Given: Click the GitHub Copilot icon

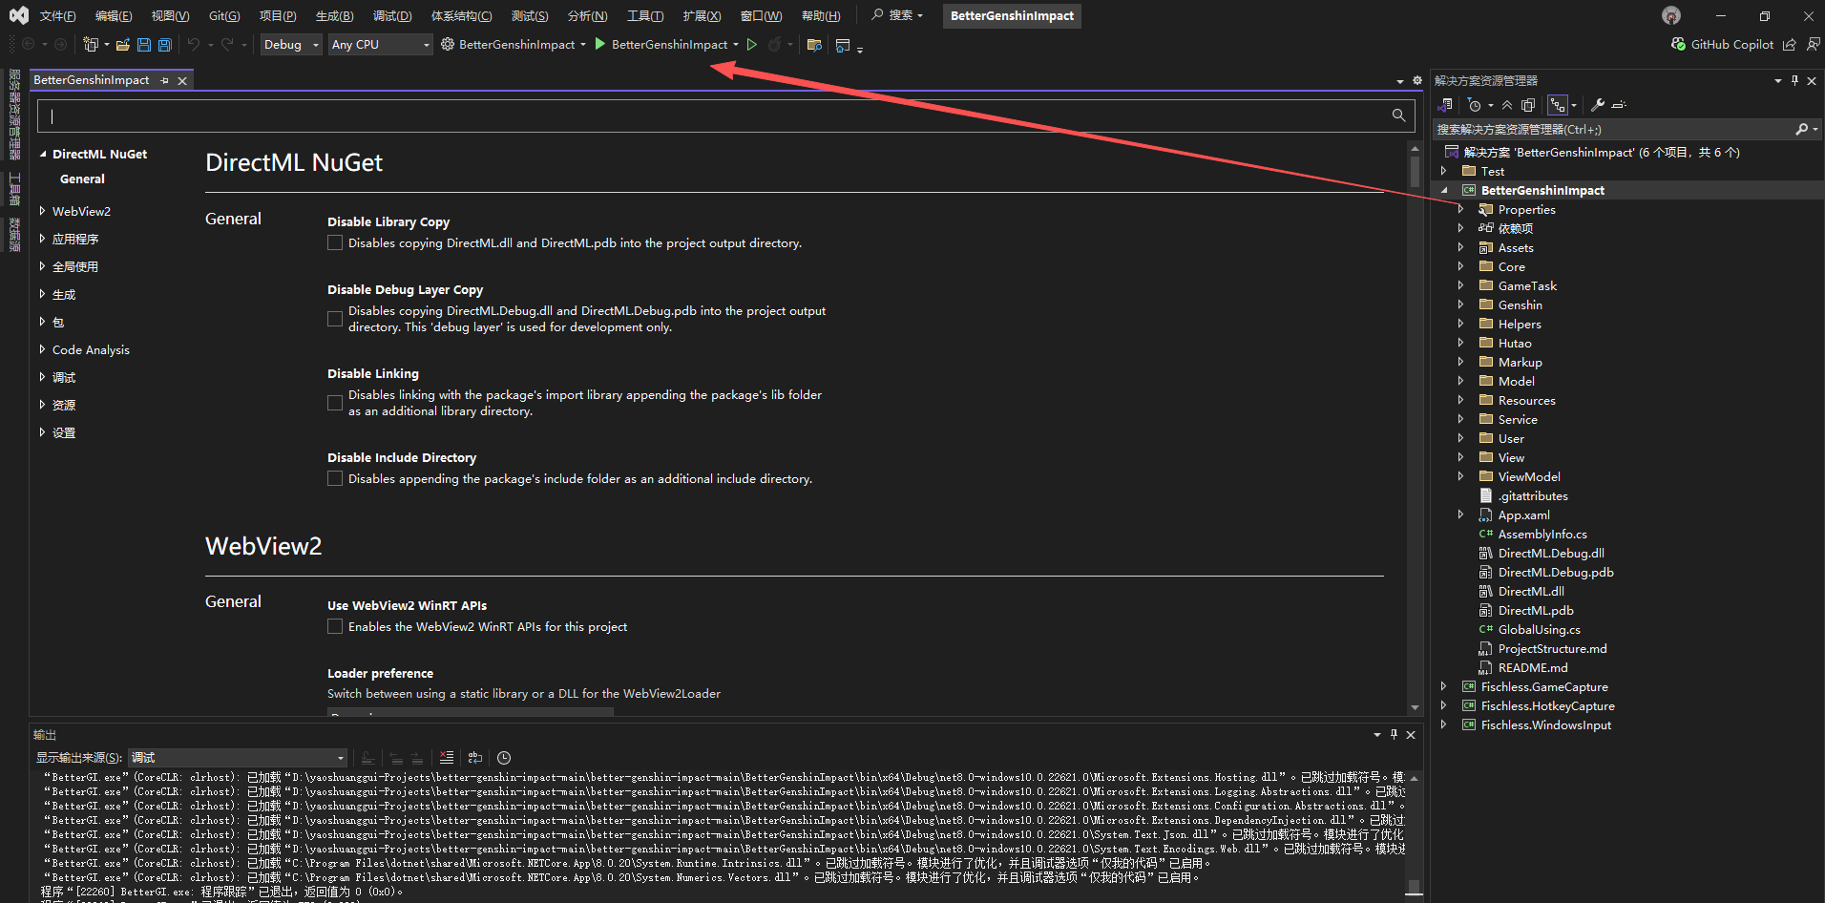Looking at the screenshot, I should (x=1679, y=45).
